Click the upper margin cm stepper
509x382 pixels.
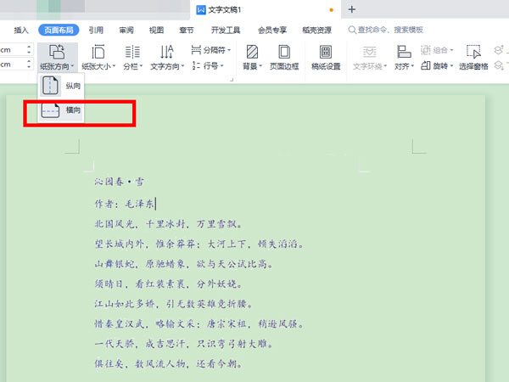click(29, 50)
